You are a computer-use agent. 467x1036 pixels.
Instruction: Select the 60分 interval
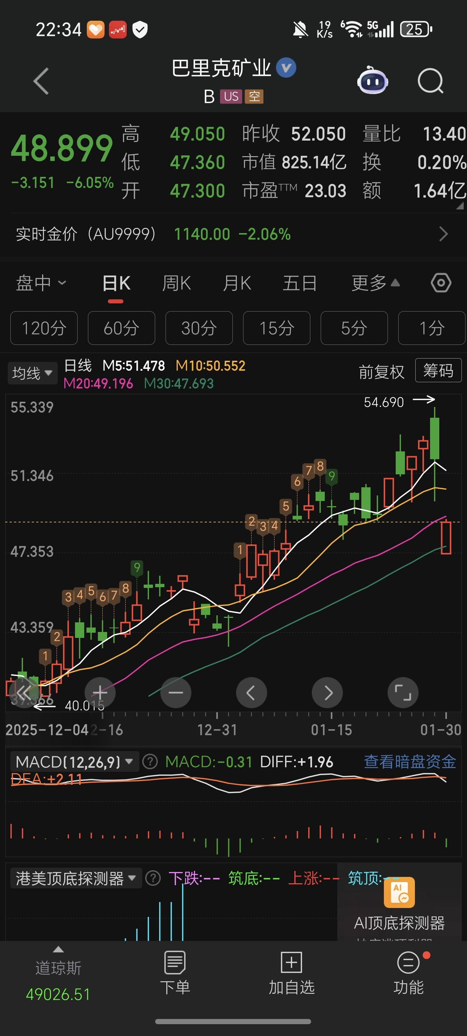[121, 328]
